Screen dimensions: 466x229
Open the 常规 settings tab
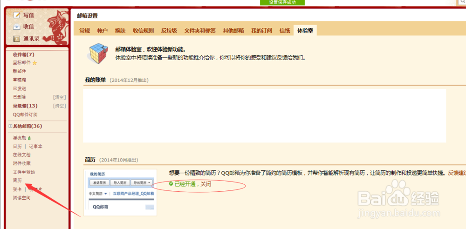(84, 31)
